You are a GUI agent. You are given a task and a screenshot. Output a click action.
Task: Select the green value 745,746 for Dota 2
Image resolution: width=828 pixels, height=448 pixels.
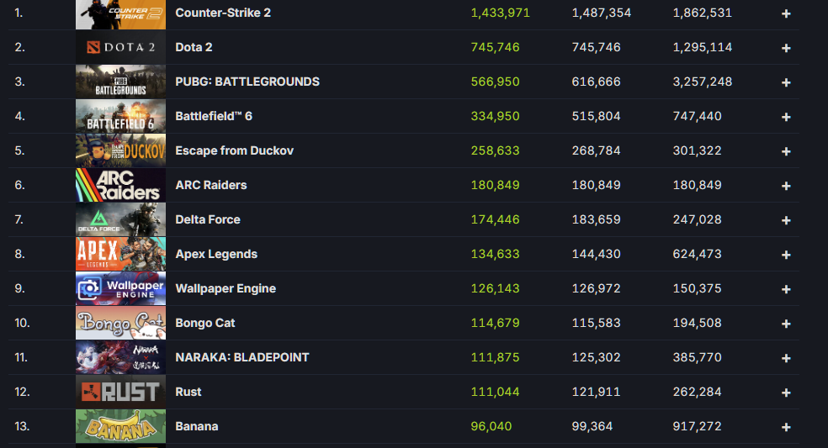[x=496, y=47]
